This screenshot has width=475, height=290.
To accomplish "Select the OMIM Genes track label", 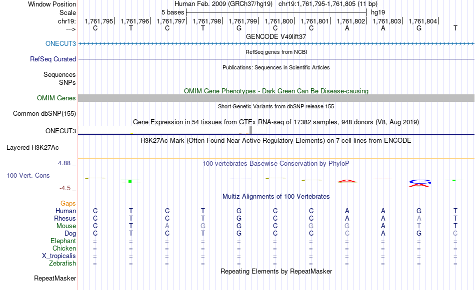I will tap(56, 98).
